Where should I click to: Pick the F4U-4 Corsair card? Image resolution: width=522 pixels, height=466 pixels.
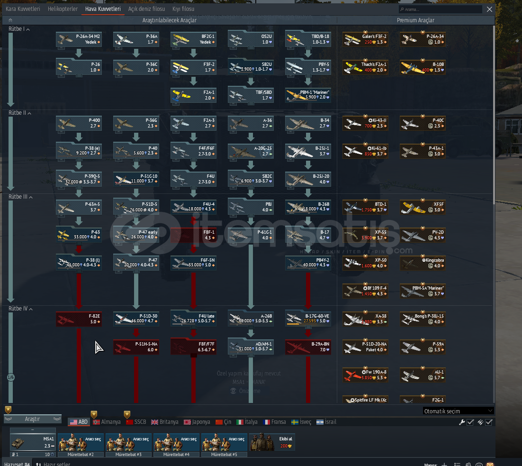pos(193,207)
